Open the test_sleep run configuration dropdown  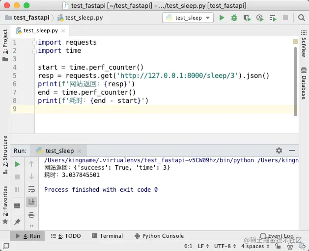click(x=188, y=18)
